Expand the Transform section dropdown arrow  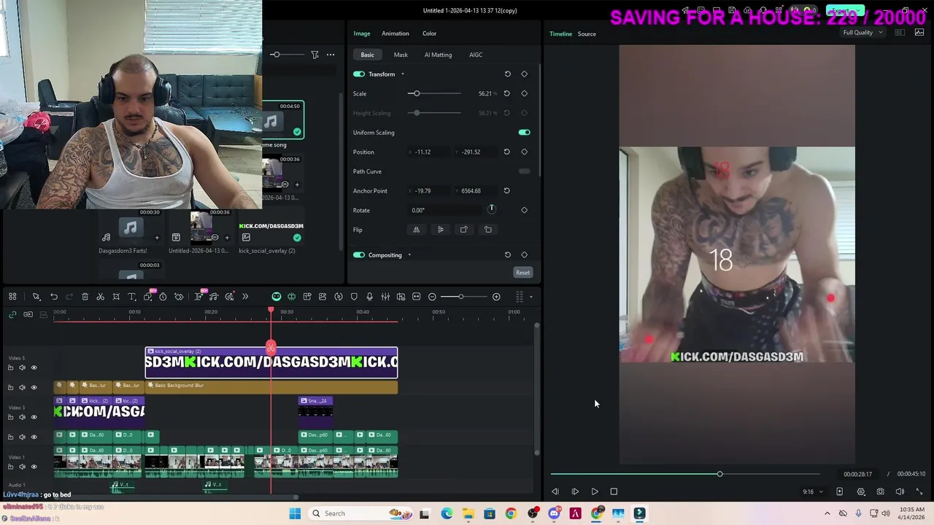click(402, 74)
